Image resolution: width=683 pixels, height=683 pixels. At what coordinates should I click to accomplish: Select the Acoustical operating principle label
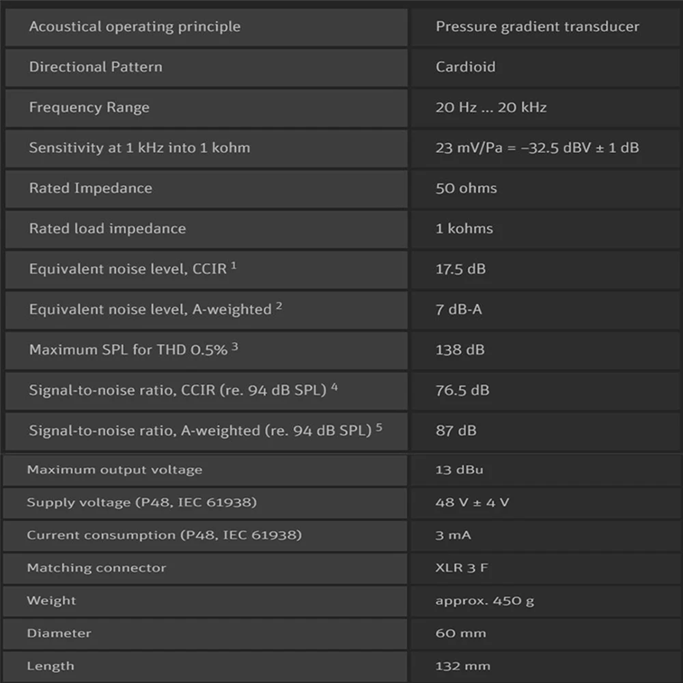click(135, 27)
